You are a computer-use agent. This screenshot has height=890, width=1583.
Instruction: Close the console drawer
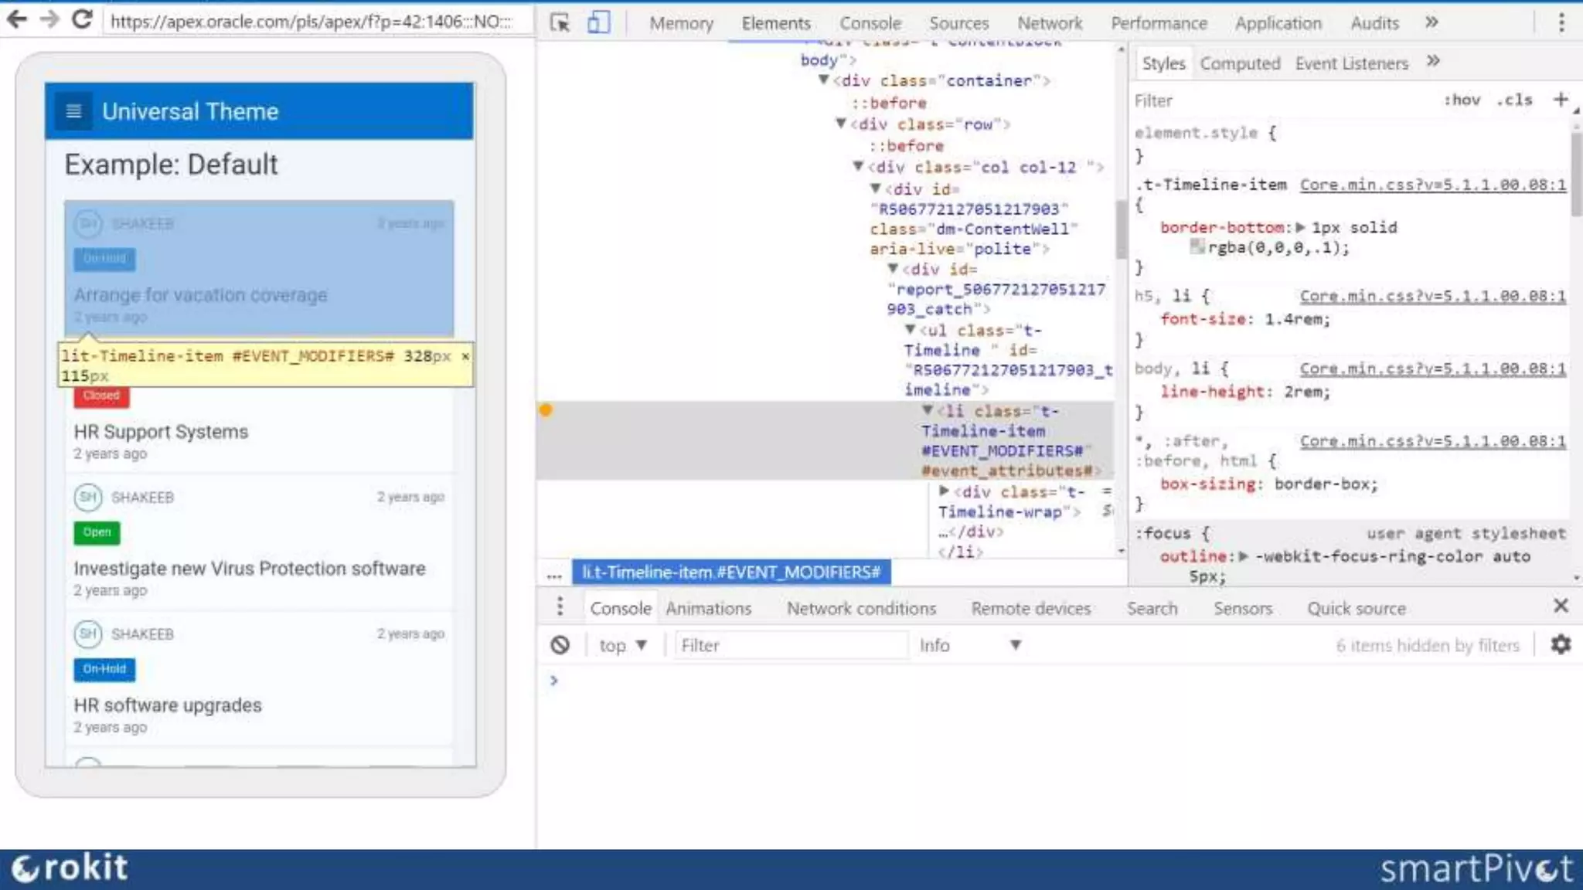[x=1561, y=606]
